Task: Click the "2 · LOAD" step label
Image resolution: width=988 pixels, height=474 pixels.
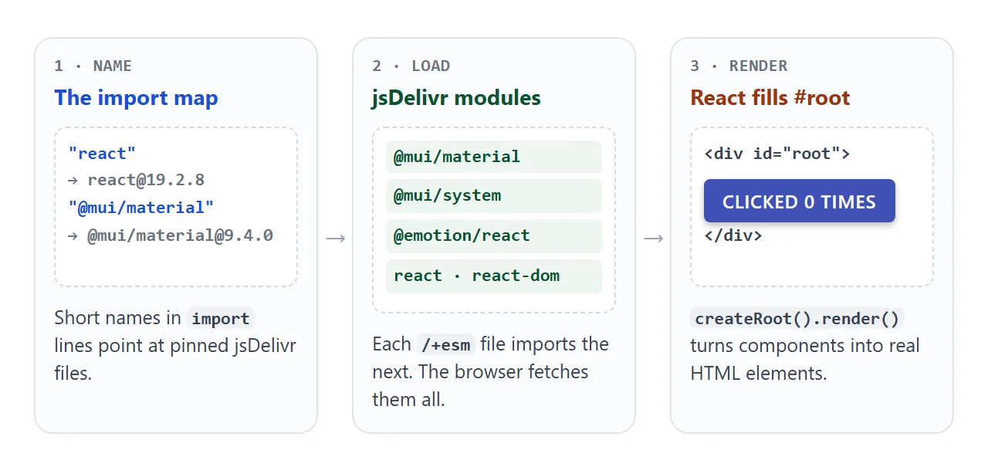Action: (x=411, y=66)
